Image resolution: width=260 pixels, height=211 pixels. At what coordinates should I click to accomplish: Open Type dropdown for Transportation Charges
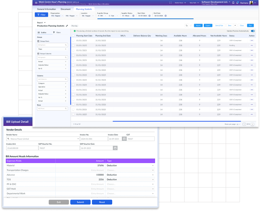pos(153,170)
